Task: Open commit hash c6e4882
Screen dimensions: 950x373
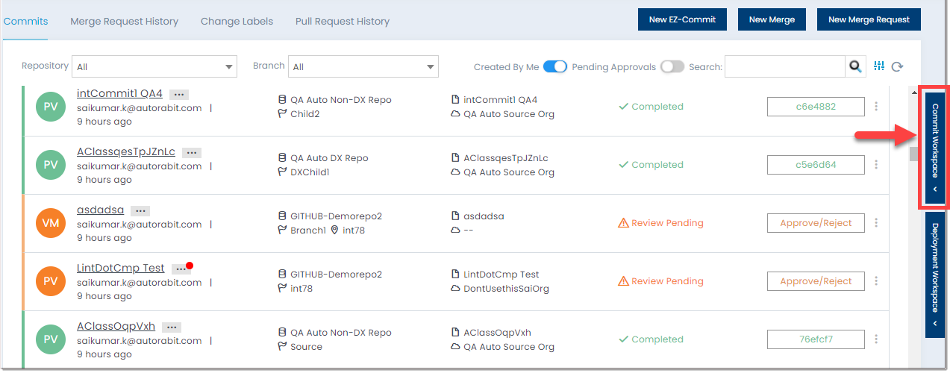Action: (816, 107)
